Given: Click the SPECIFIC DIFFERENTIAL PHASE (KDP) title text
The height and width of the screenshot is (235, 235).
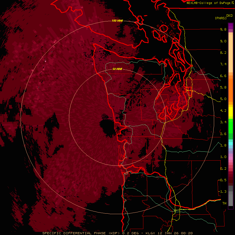Looking at the screenshot, I should pyautogui.click(x=81, y=233).
